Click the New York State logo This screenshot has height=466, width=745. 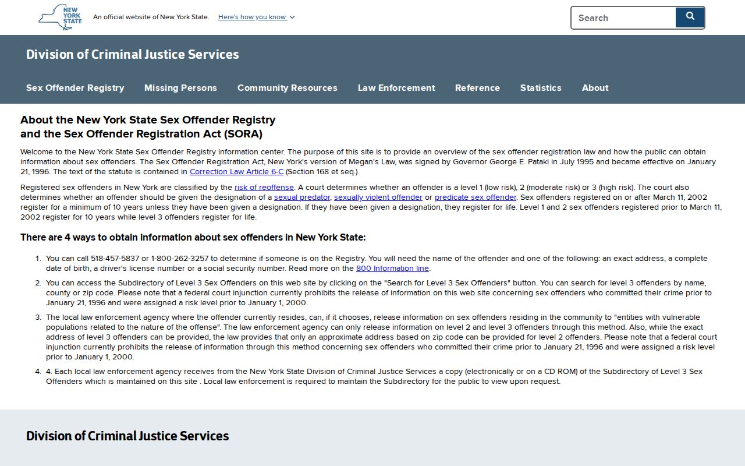tap(60, 17)
